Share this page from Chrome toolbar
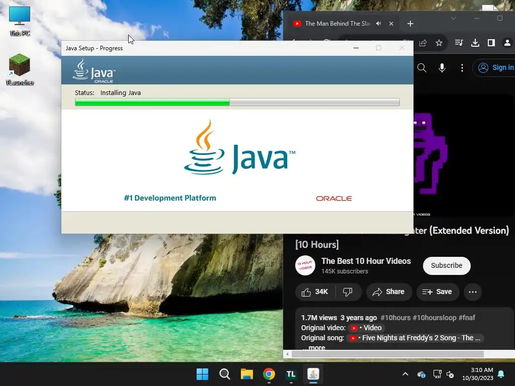This screenshot has width=515, height=386. pyautogui.click(x=423, y=43)
